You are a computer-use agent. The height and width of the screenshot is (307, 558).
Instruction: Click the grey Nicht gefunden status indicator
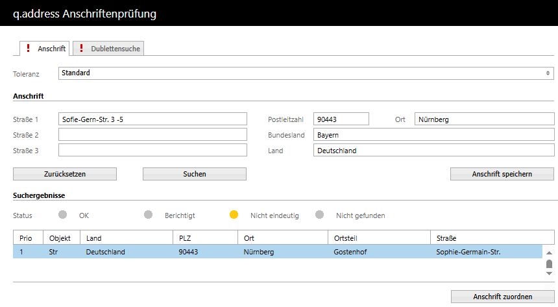coord(319,215)
